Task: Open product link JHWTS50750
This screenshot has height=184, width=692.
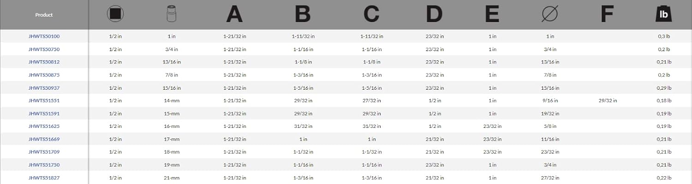Action: [44, 49]
